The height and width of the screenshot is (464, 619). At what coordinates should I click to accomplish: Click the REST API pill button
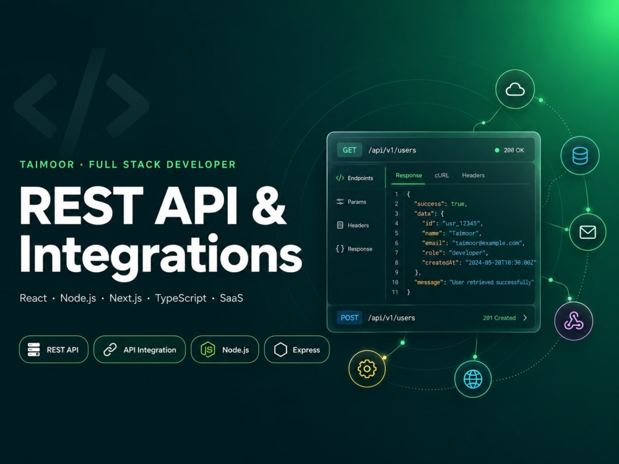[x=54, y=350]
